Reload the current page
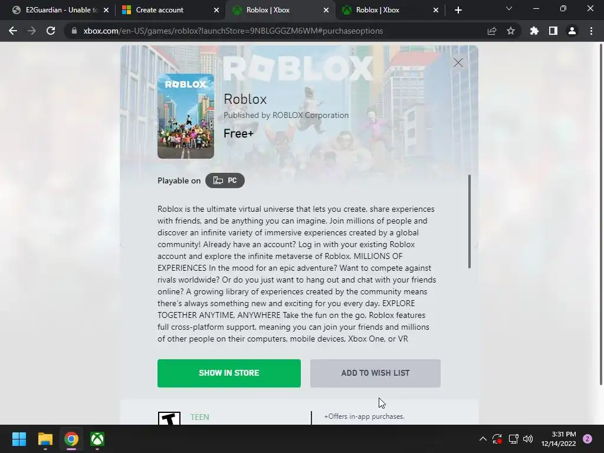The image size is (604, 453). [51, 31]
